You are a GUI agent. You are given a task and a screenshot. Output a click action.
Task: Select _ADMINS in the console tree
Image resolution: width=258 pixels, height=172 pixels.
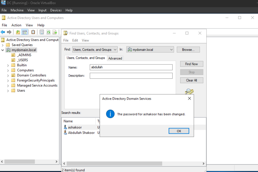point(24,55)
